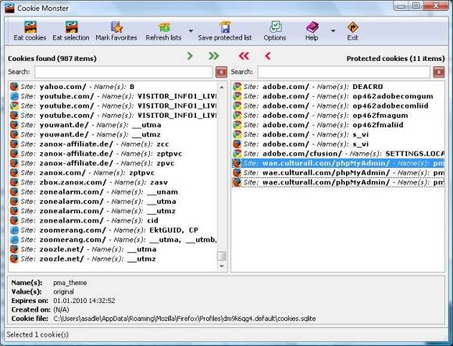Click the scroll down arrow of cookies list
The height and width of the screenshot is (346, 453).
point(222,266)
